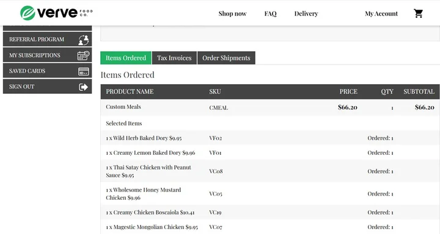Image resolution: width=440 pixels, height=234 pixels.
Task: Click SKU VF02
Action: [x=216, y=138]
